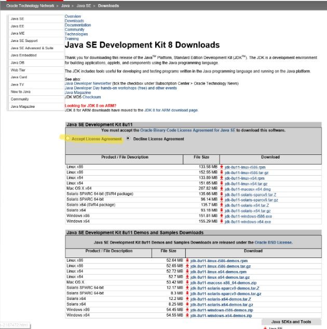This screenshot has width=327, height=329.
Task: Switch to the Overview tab link
Action: 73,17
